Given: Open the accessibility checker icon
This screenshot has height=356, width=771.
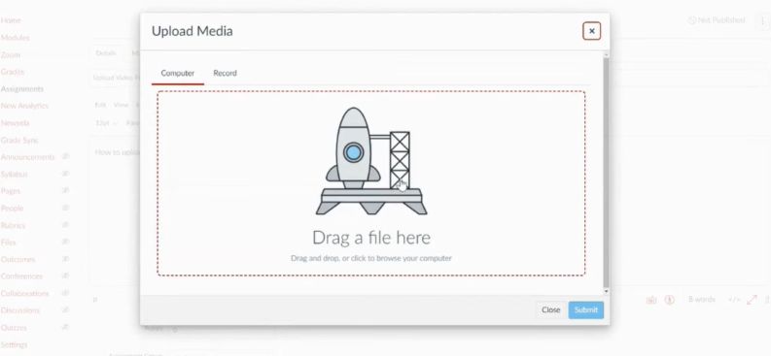Looking at the screenshot, I should coord(669,300).
